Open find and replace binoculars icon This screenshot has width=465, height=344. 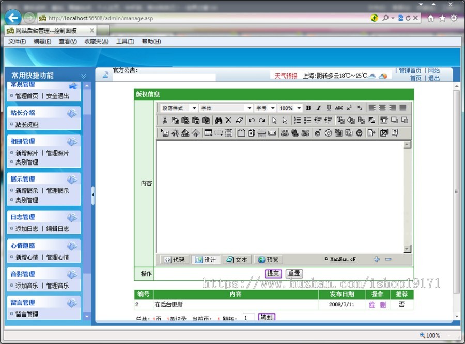pyautogui.click(x=218, y=120)
